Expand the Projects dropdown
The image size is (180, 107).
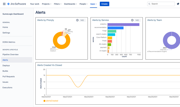[47, 4]
